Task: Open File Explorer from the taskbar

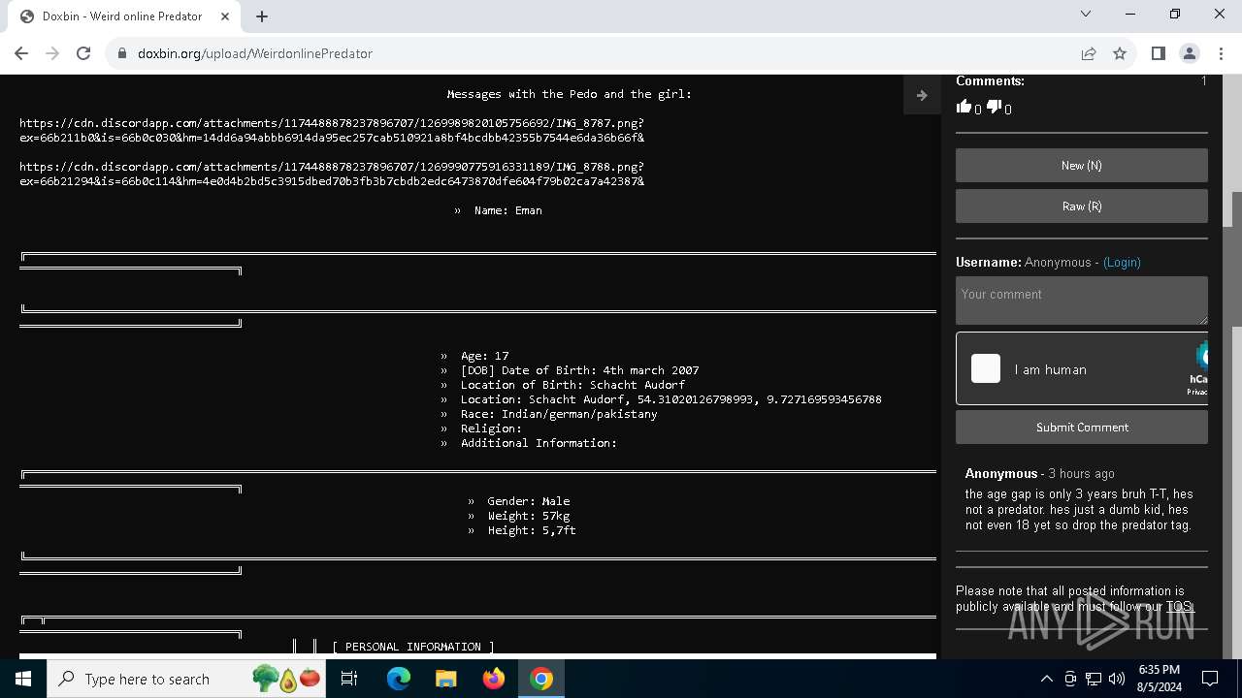Action: pyautogui.click(x=445, y=679)
